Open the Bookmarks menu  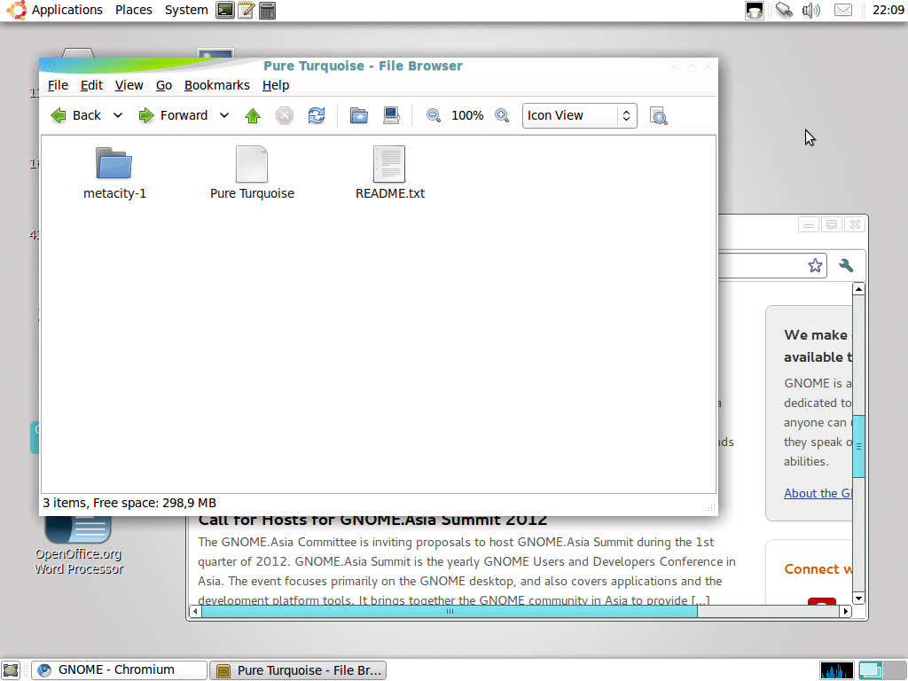click(217, 85)
